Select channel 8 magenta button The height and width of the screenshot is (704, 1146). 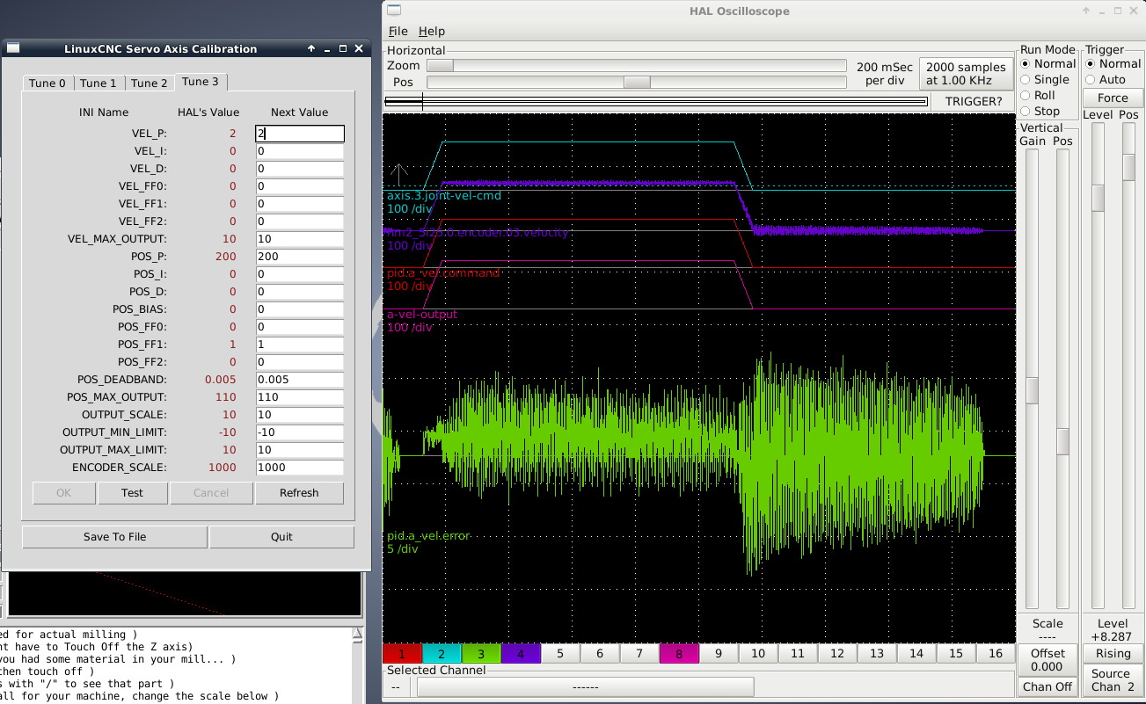click(x=679, y=654)
